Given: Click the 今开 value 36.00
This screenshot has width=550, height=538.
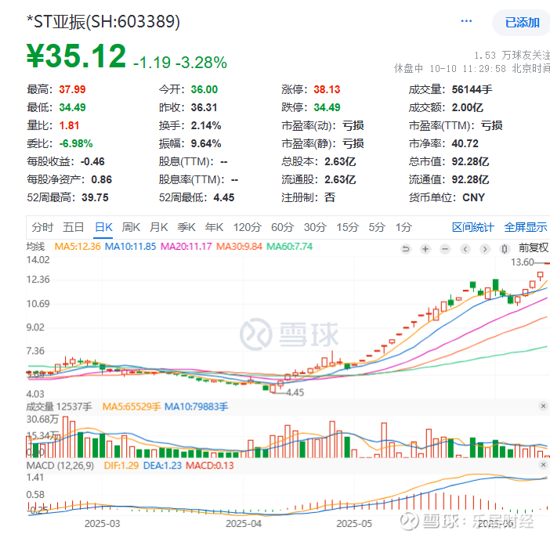Looking at the screenshot, I should tap(204, 89).
